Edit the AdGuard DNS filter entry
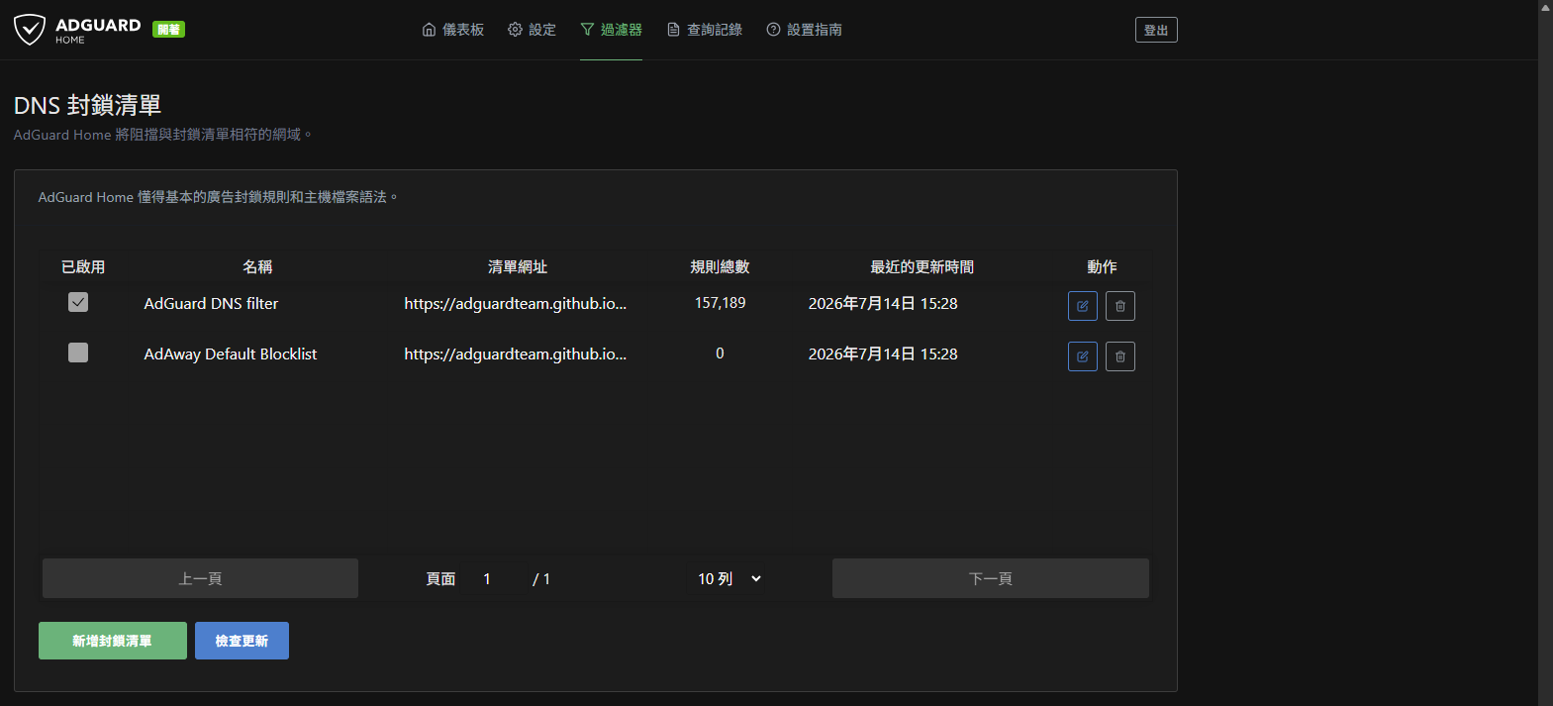 click(1083, 306)
